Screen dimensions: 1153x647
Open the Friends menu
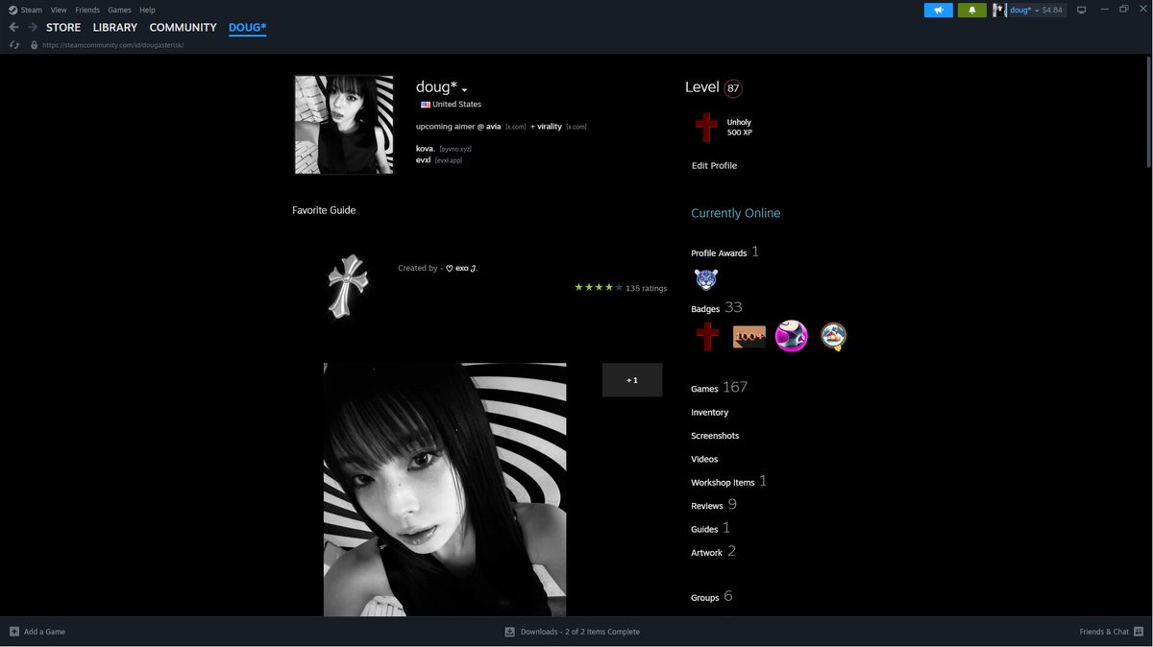[87, 10]
